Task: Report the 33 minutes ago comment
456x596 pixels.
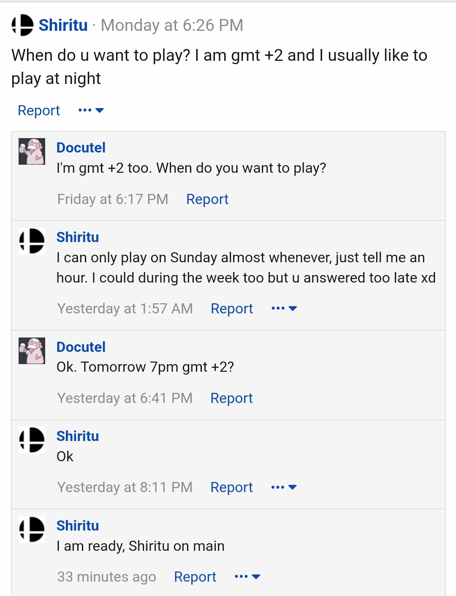Action: tap(195, 577)
